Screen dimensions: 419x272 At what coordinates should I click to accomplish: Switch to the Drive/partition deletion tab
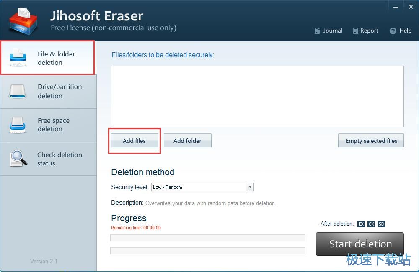tap(49, 92)
